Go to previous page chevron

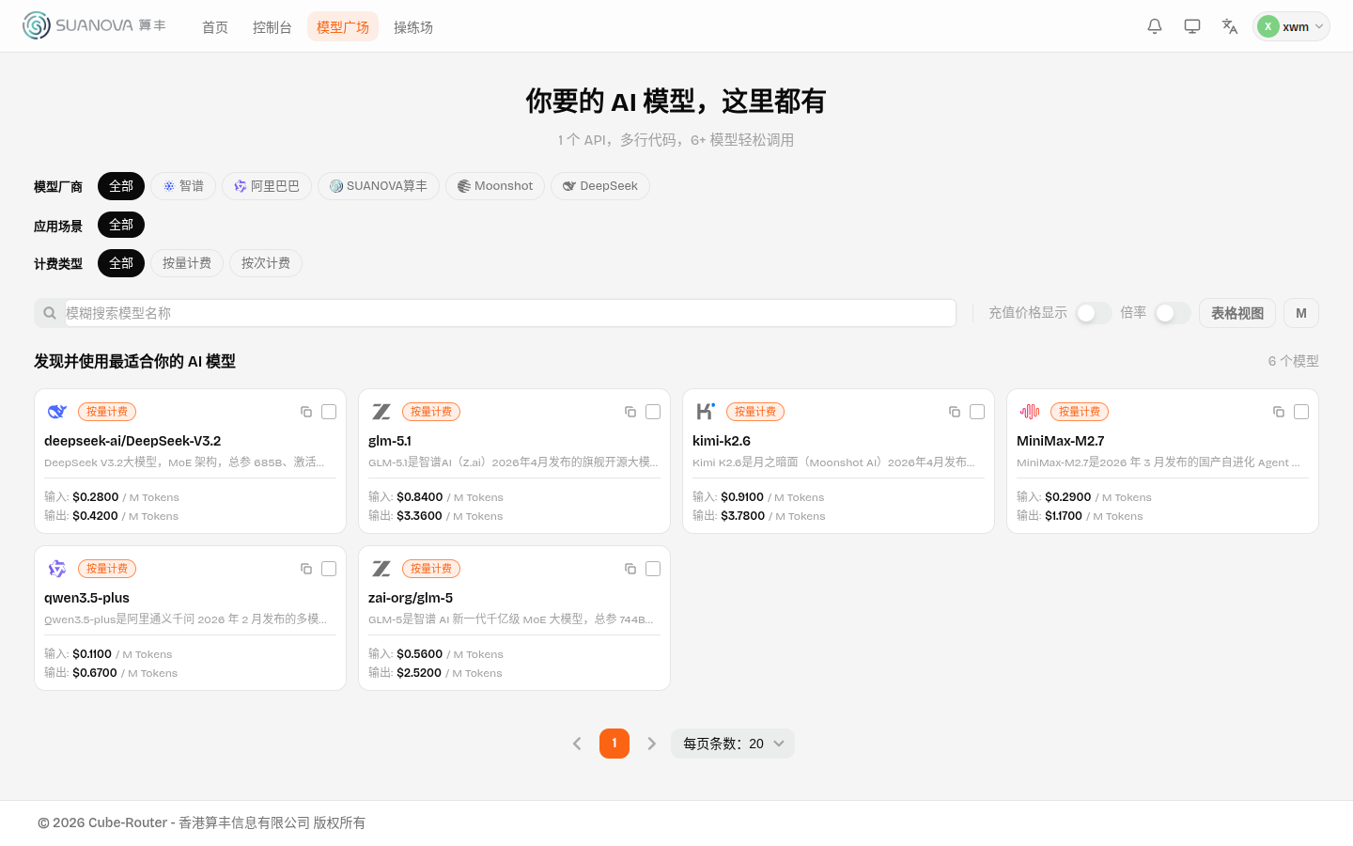(577, 744)
